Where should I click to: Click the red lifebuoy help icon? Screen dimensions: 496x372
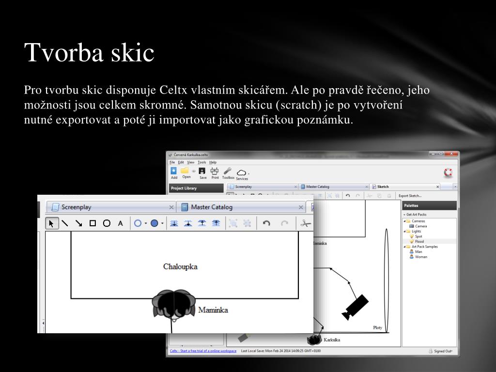click(x=448, y=173)
